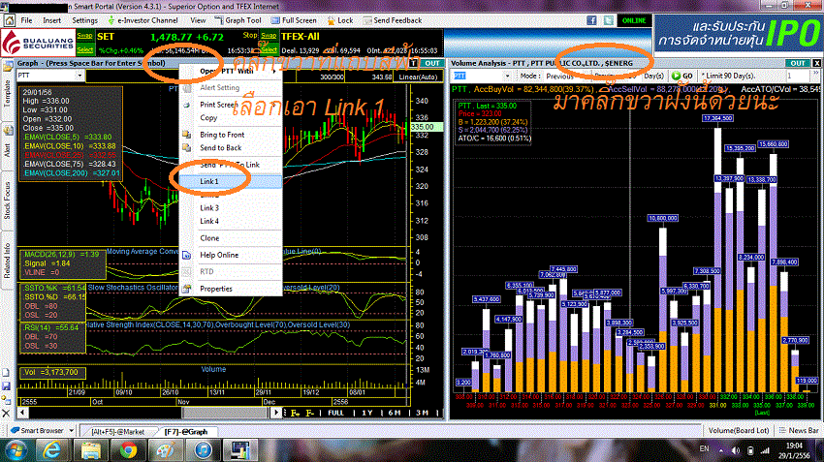The width and height of the screenshot is (824, 462).
Task: Toggle the News Bar
Action: [x=798, y=430]
